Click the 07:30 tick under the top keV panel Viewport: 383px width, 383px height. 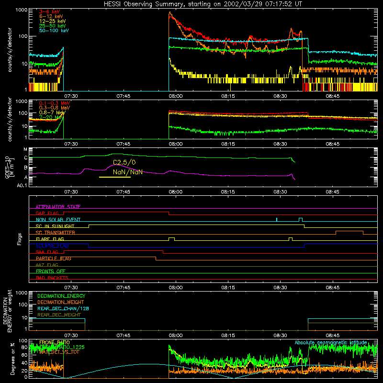click(x=71, y=96)
